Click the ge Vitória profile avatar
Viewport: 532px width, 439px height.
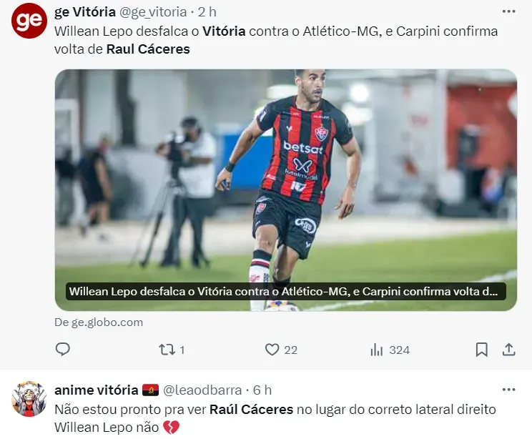click(29, 21)
